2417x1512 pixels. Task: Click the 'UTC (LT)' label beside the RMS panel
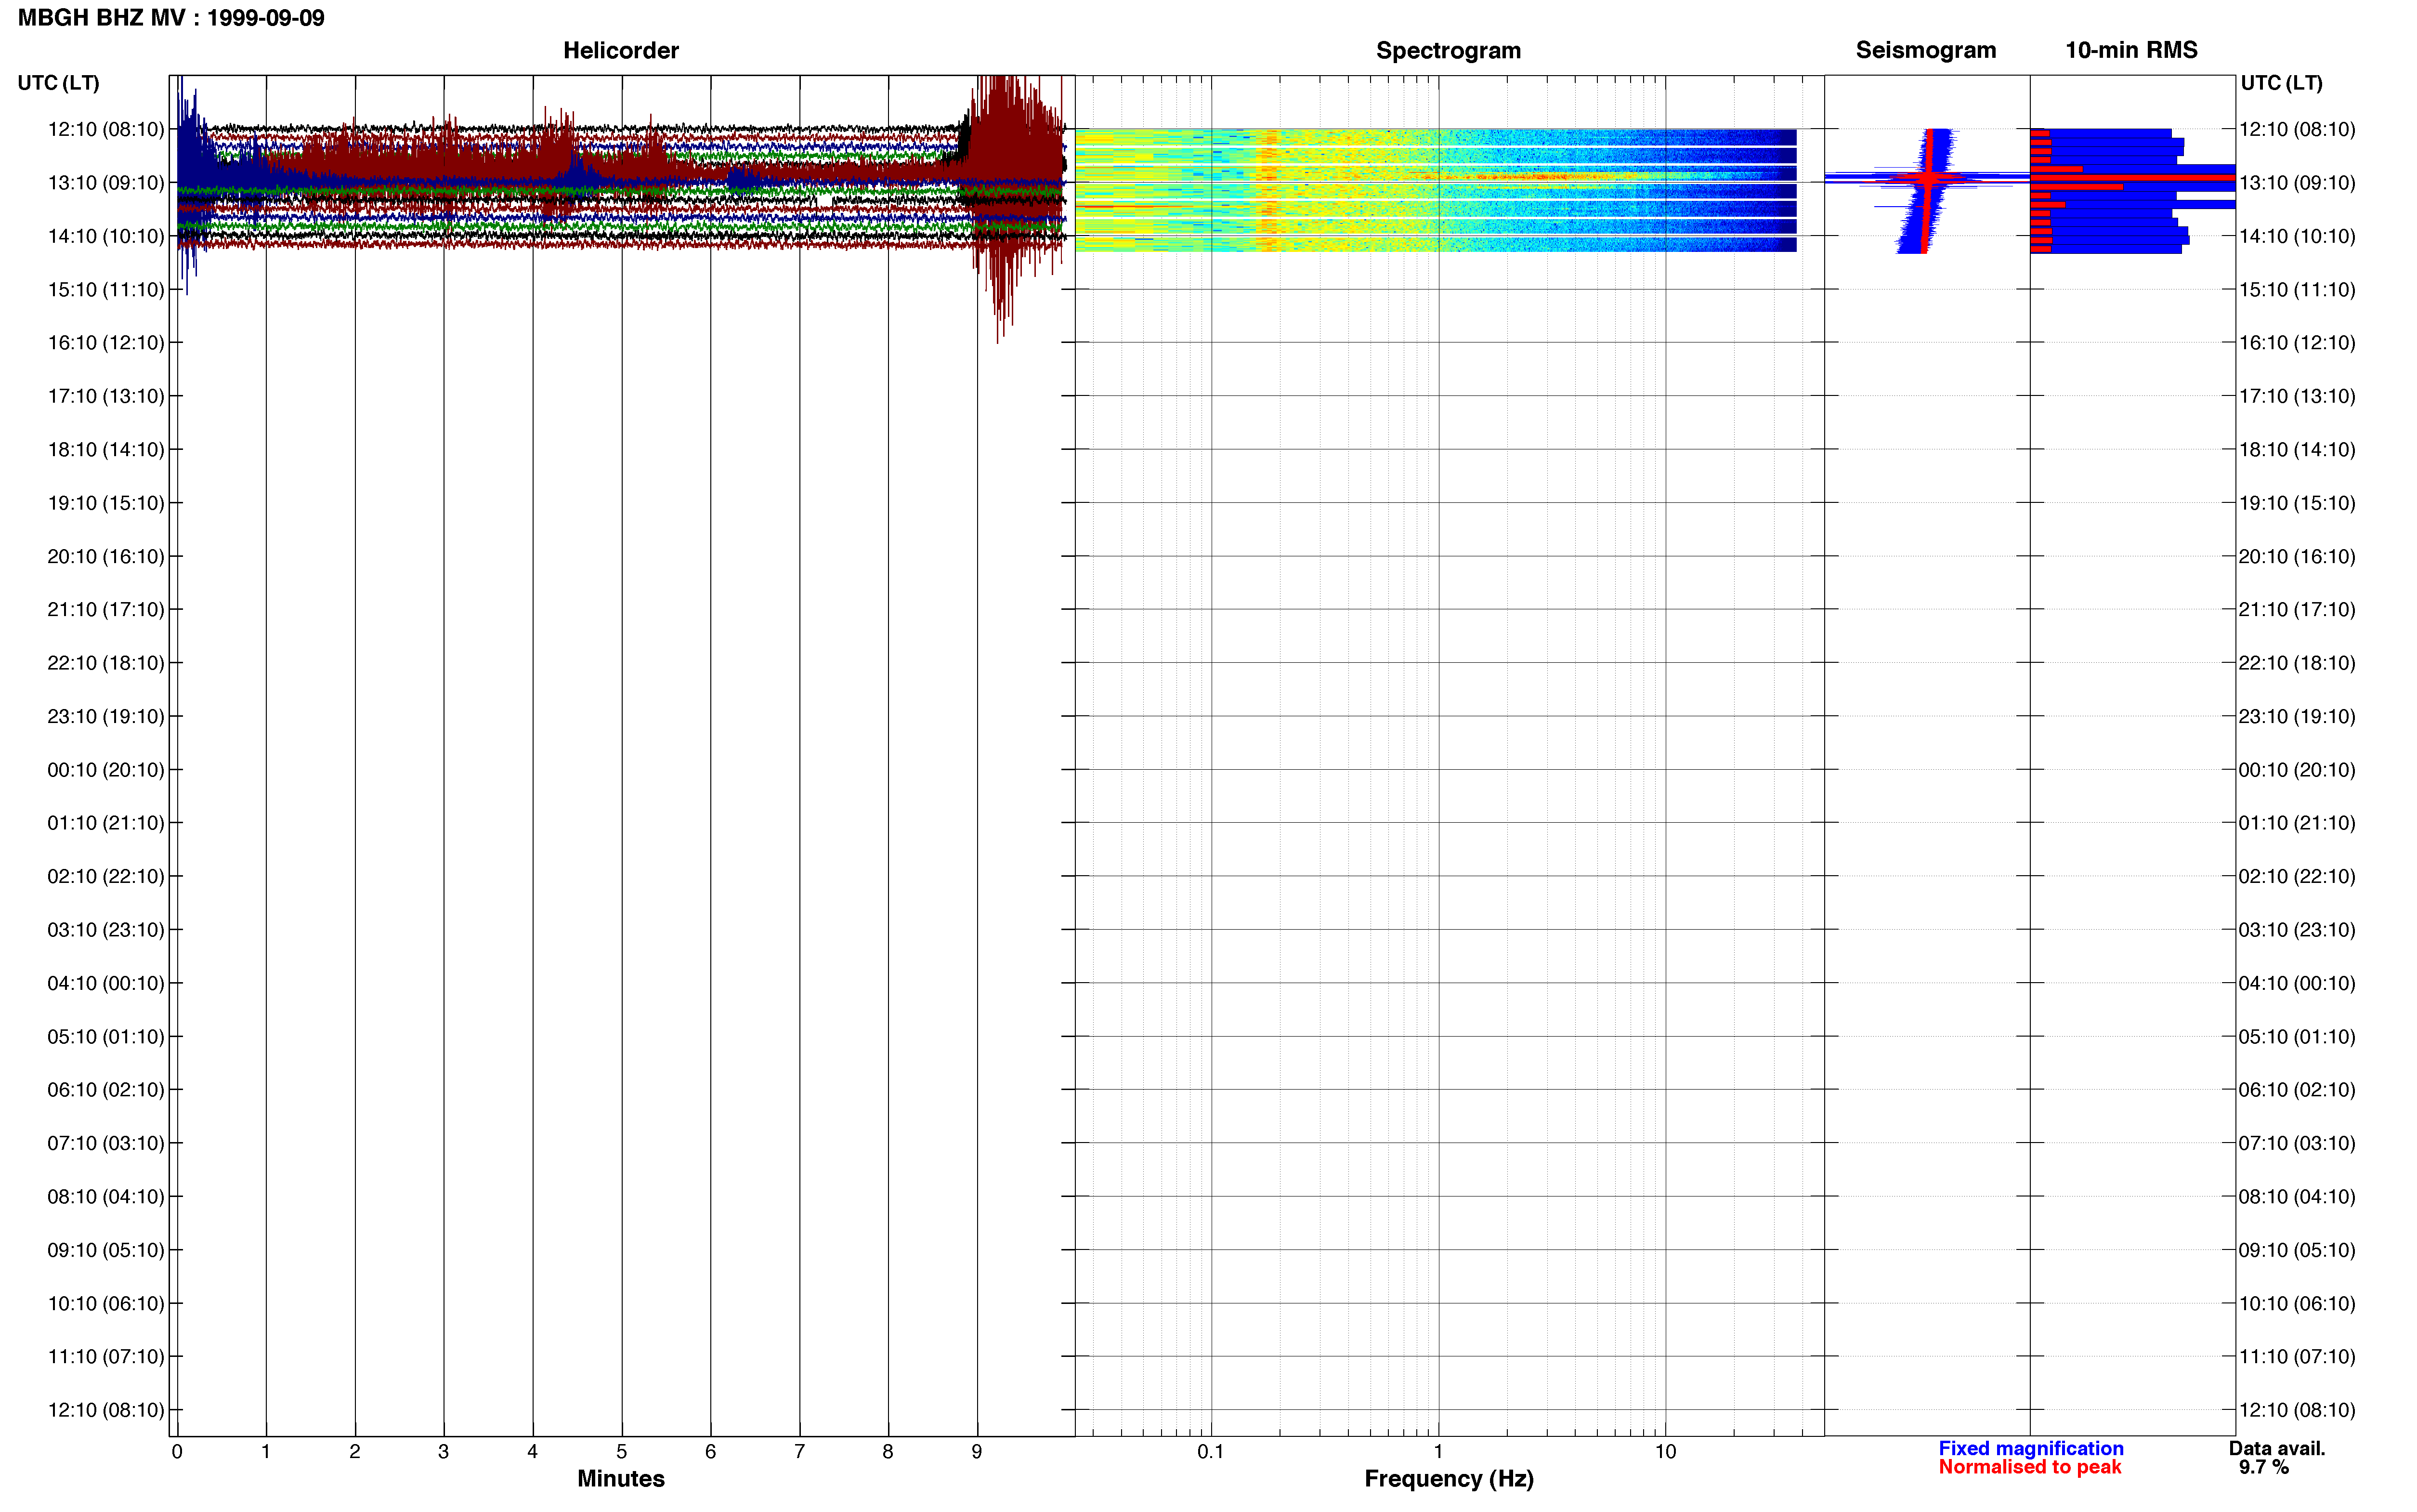[x=2281, y=83]
